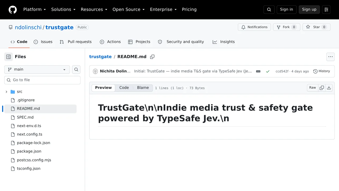
Task: Open Notifications bell button
Action: coord(255,27)
